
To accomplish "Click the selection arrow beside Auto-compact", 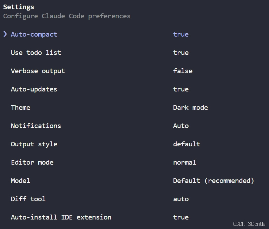I will (5, 34).
